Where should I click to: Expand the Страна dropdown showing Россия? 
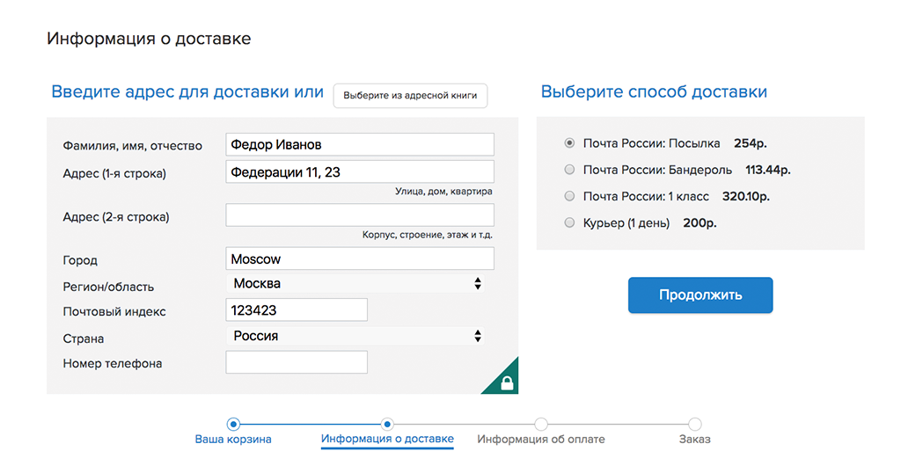[355, 336]
